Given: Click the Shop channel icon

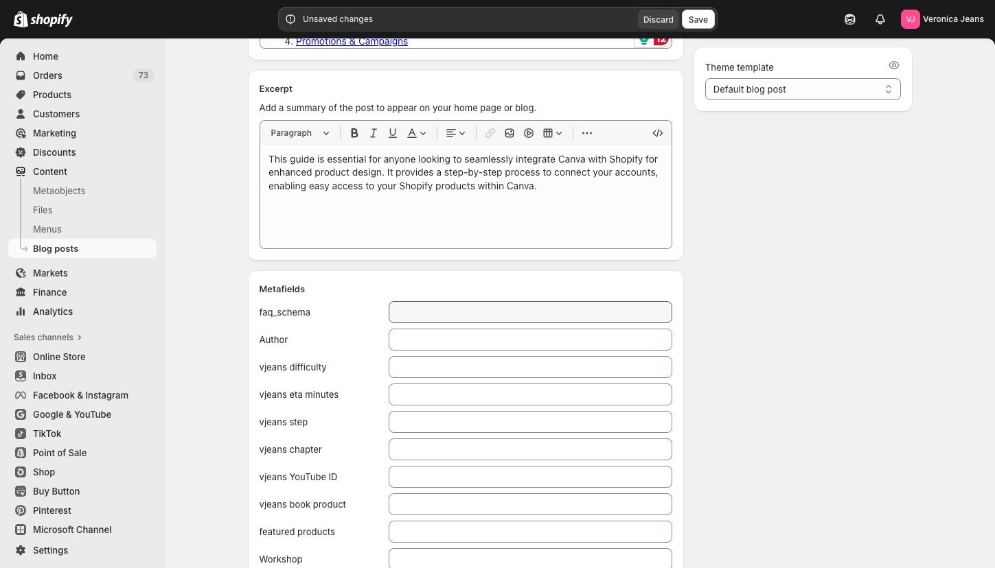Looking at the screenshot, I should (21, 472).
